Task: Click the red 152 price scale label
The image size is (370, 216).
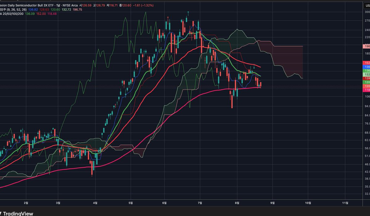Action: 367,63
